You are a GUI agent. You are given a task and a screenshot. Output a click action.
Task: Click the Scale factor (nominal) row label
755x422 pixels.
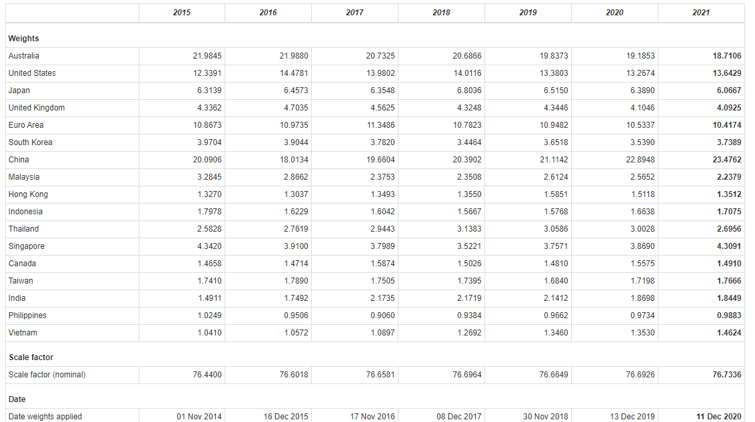click(x=47, y=375)
